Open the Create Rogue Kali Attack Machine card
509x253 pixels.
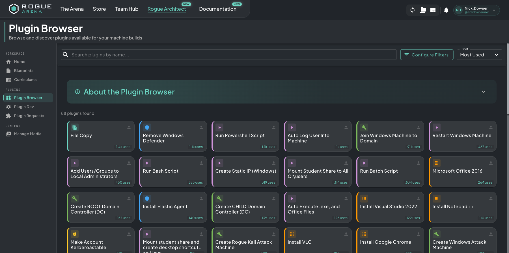tap(245, 240)
